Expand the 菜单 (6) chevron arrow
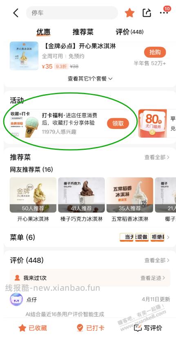This screenshot has height=339, width=176. [168, 237]
